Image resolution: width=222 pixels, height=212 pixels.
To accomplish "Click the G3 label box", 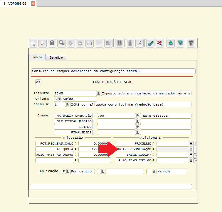I will pyautogui.click(x=38, y=82).
